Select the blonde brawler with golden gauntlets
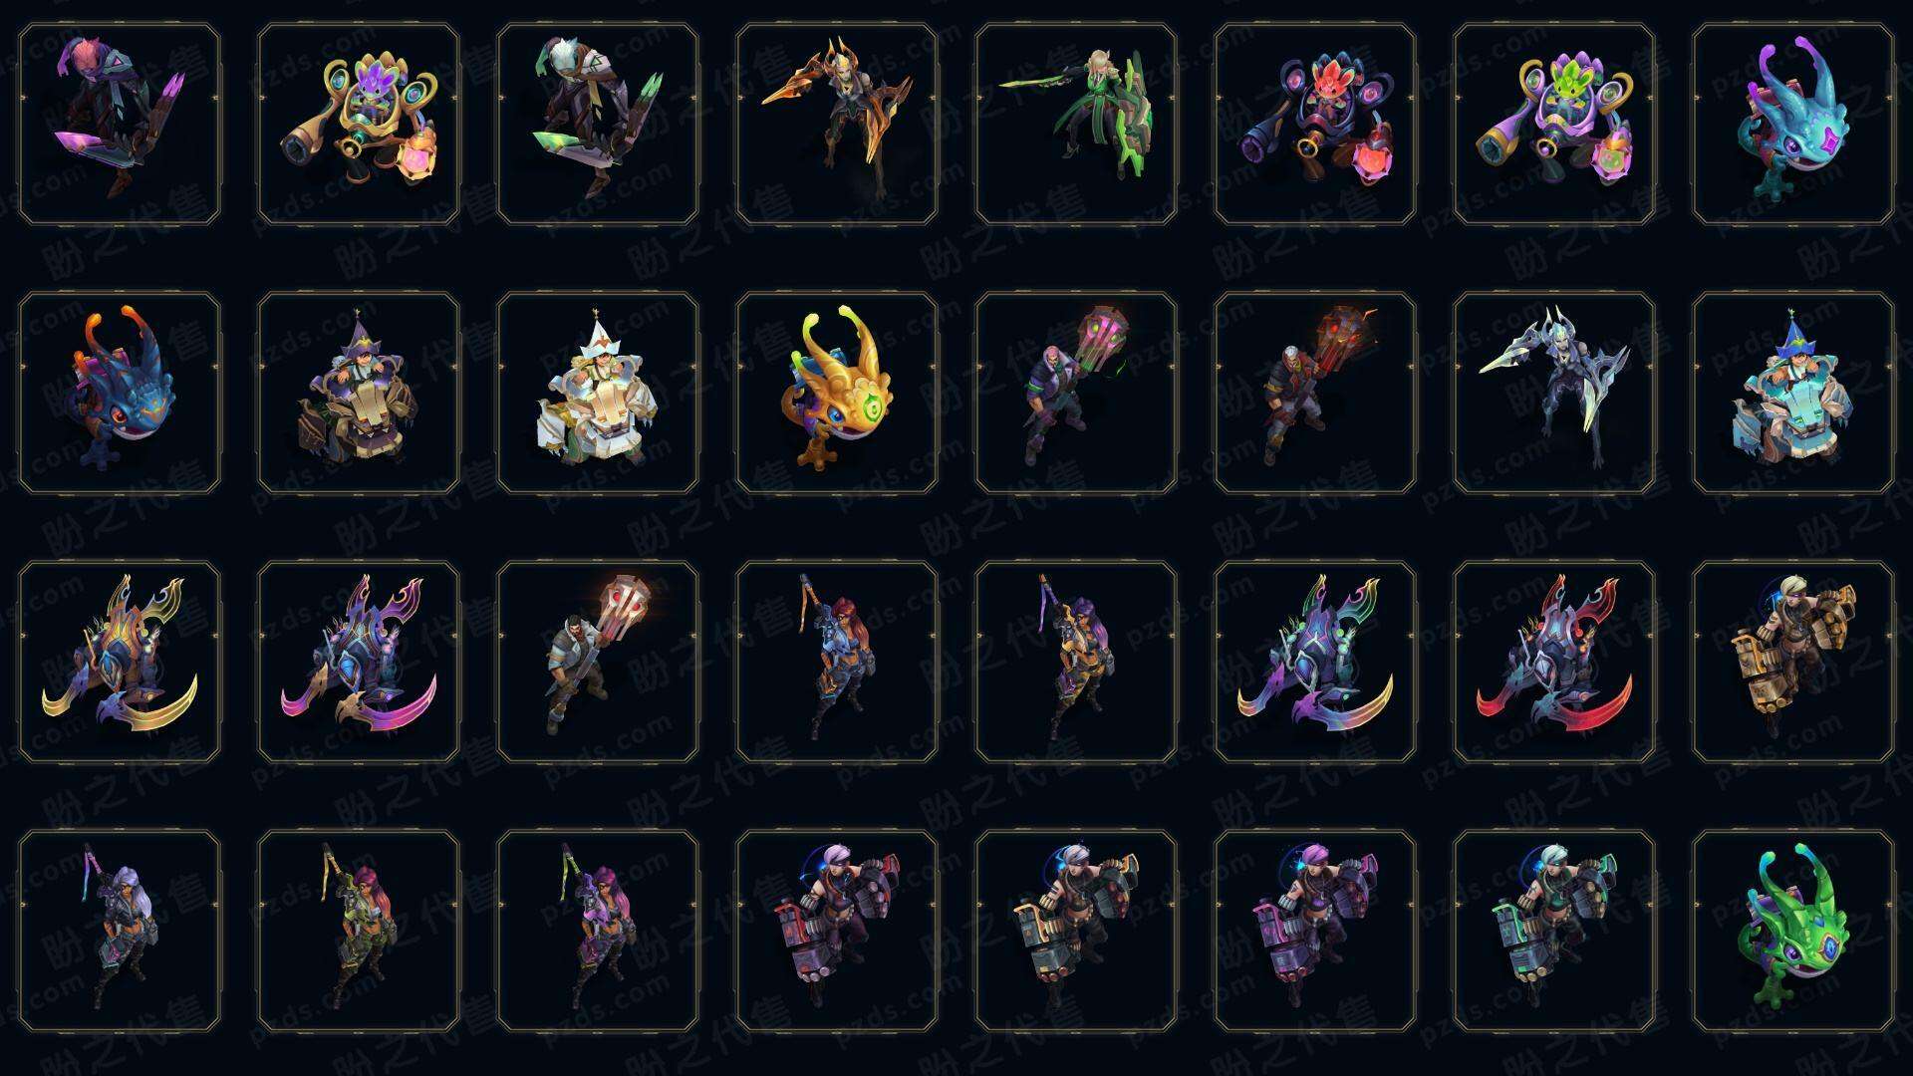Screen dimensions: 1913x1076 pyautogui.click(x=1793, y=662)
